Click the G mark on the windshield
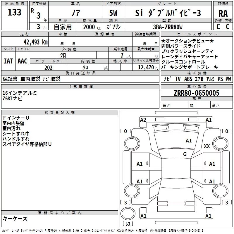Screen dimensions: 234x234 (185, 154)
